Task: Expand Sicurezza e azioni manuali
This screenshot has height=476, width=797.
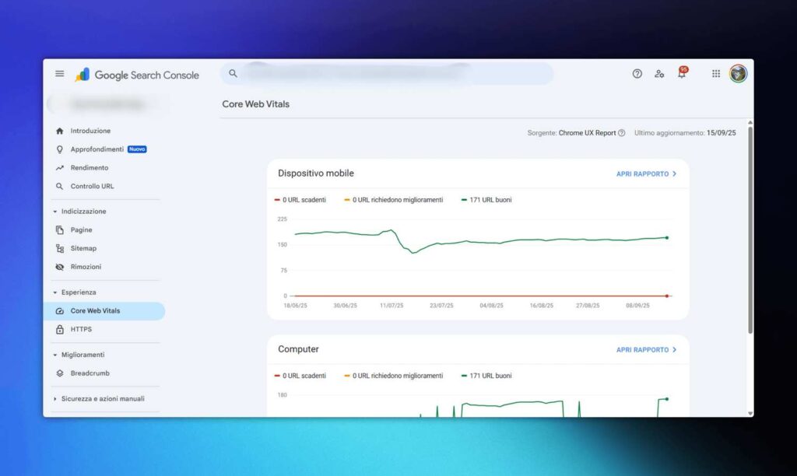Action: click(x=54, y=398)
